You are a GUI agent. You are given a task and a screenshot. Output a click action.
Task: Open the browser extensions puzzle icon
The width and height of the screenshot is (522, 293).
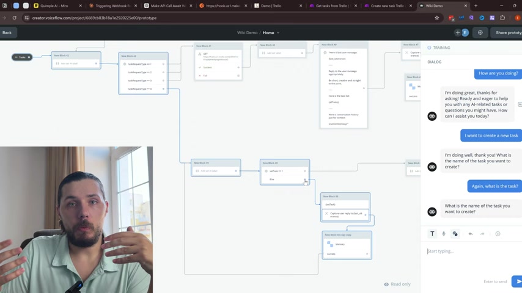click(502, 18)
